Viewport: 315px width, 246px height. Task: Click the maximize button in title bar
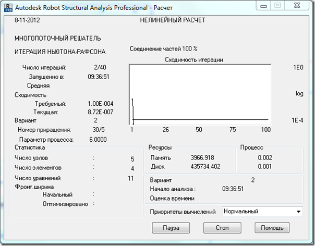click(x=278, y=5)
